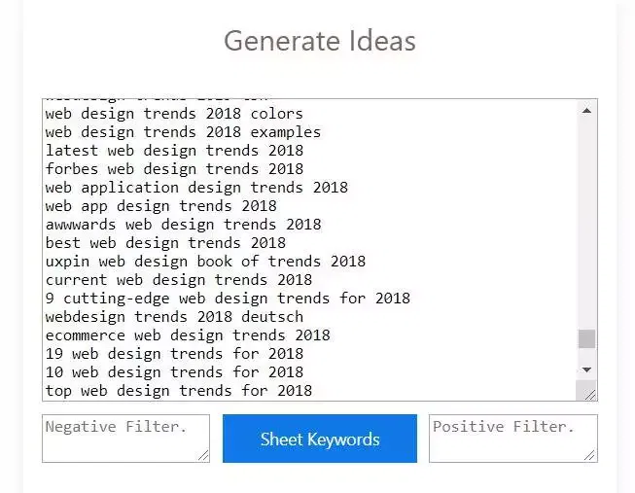Image resolution: width=635 pixels, height=493 pixels.
Task: Click "uxpin web design book of trends 2018"
Action: (x=205, y=262)
